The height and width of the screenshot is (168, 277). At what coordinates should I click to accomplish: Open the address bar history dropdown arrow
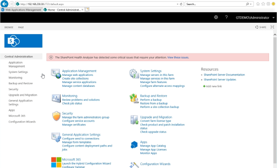click(x=177, y=4)
